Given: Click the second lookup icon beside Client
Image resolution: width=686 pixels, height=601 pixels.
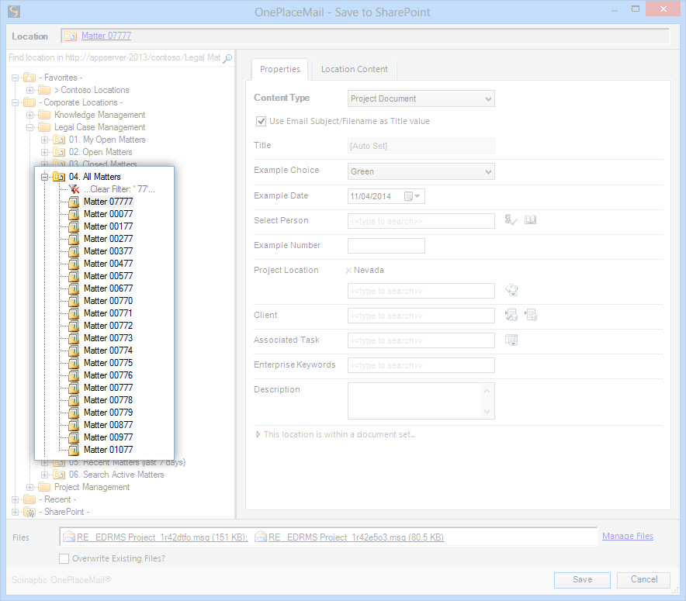Looking at the screenshot, I should tap(531, 315).
